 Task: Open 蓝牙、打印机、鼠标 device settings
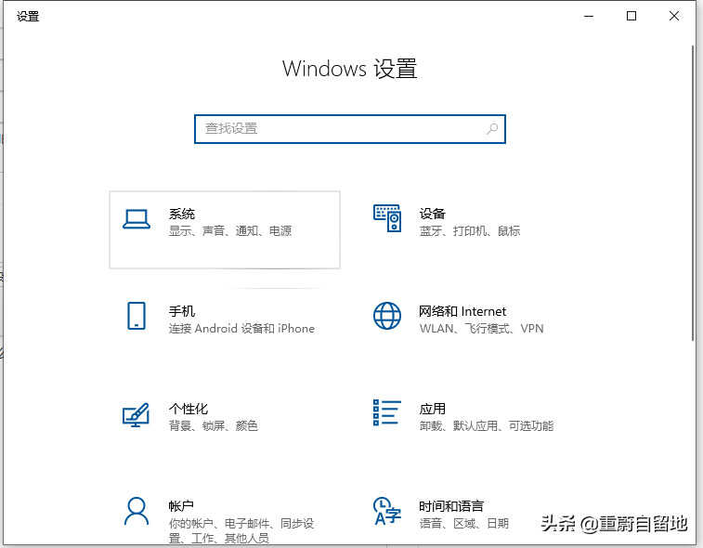[x=469, y=231]
